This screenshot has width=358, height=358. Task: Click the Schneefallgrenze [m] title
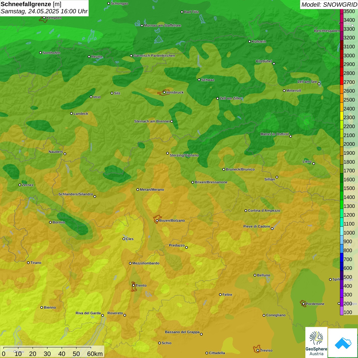point(31,4)
